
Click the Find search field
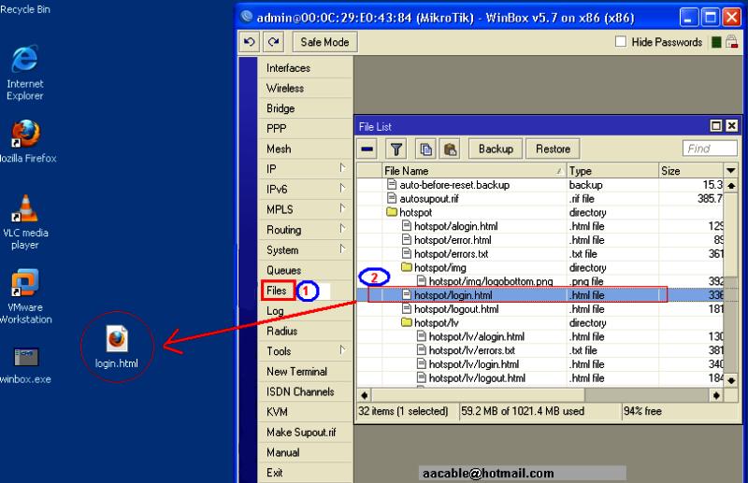pyautogui.click(x=710, y=149)
